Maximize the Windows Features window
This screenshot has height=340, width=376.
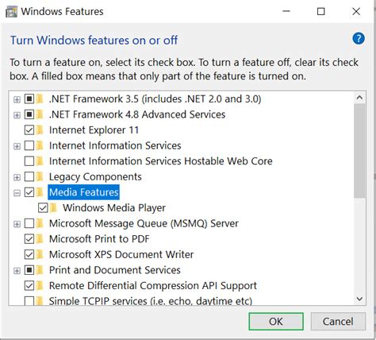[320, 11]
